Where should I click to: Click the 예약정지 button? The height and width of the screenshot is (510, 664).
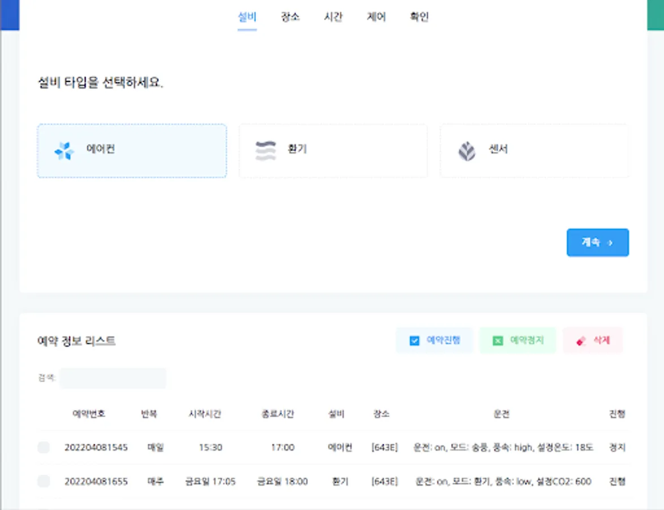pyautogui.click(x=517, y=341)
